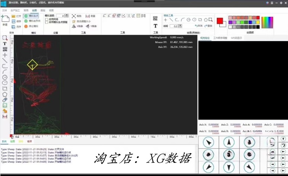This screenshot has height=176, width=288.
Task: Open the 数控 ribbon tab
Action: click(43, 10)
